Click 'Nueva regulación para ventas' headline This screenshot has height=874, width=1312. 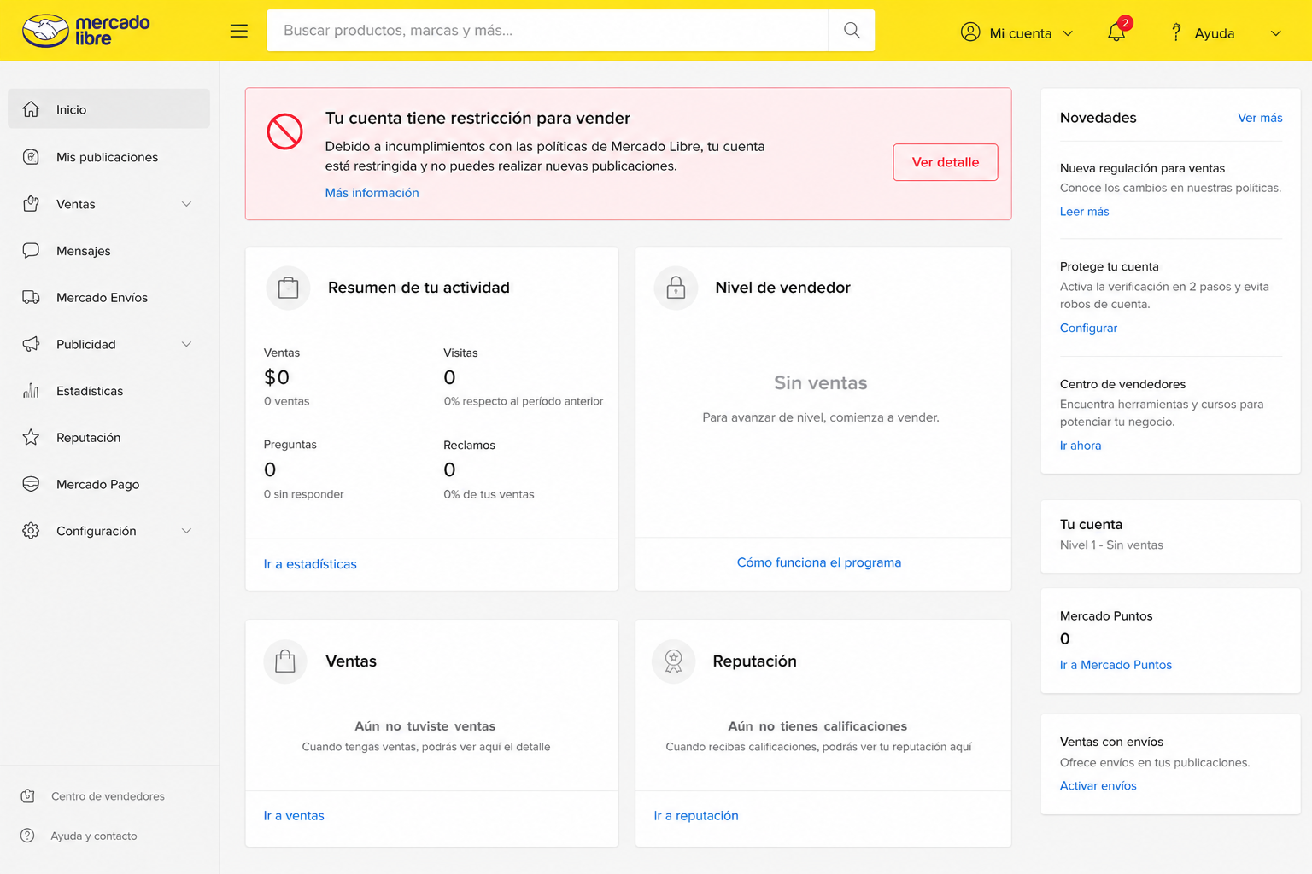point(1142,168)
